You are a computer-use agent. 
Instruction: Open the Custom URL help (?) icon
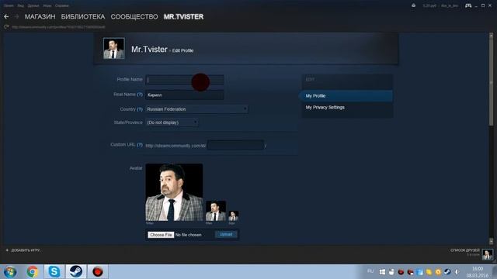[140, 145]
